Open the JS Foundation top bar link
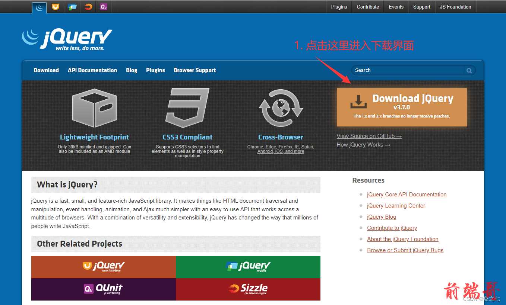This screenshot has width=506, height=305. (x=455, y=7)
